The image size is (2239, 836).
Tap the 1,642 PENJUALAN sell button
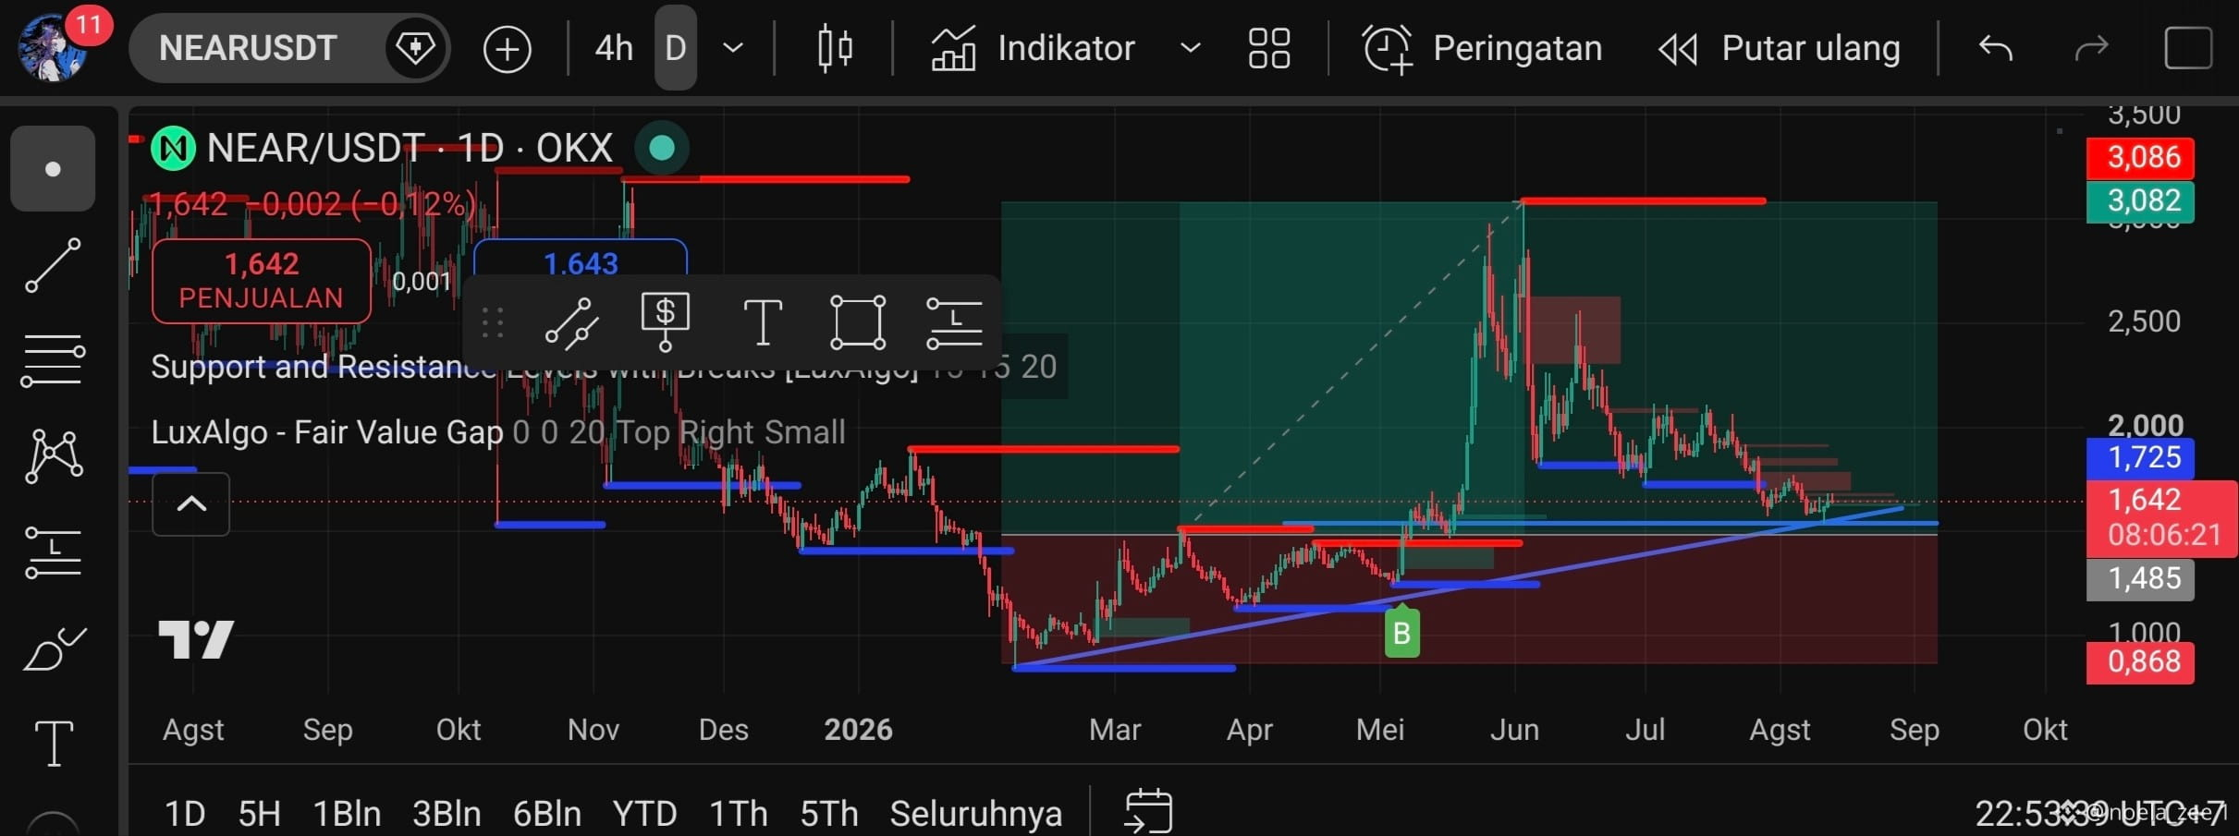pyautogui.click(x=262, y=281)
